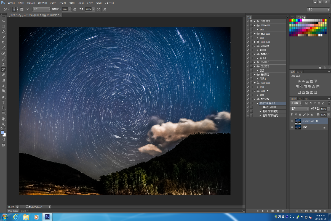The height and width of the screenshot is (221, 331).
Task: Select the Zoom tool
Action: (3, 124)
